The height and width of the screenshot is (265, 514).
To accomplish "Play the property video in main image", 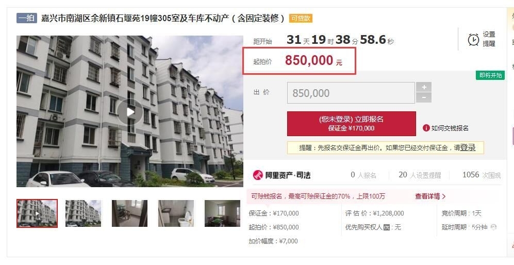I will (x=130, y=112).
